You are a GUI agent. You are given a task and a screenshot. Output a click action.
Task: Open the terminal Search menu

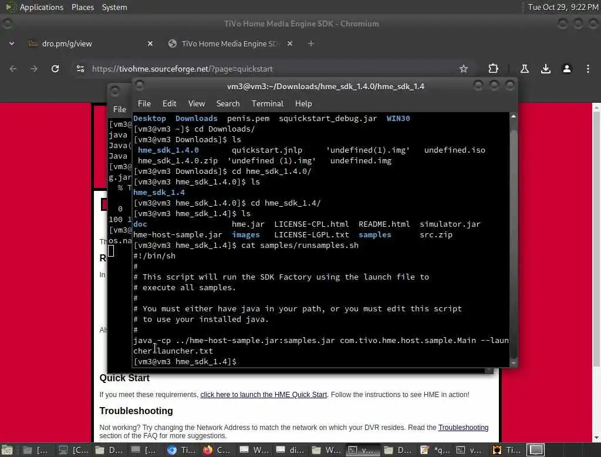coord(228,103)
